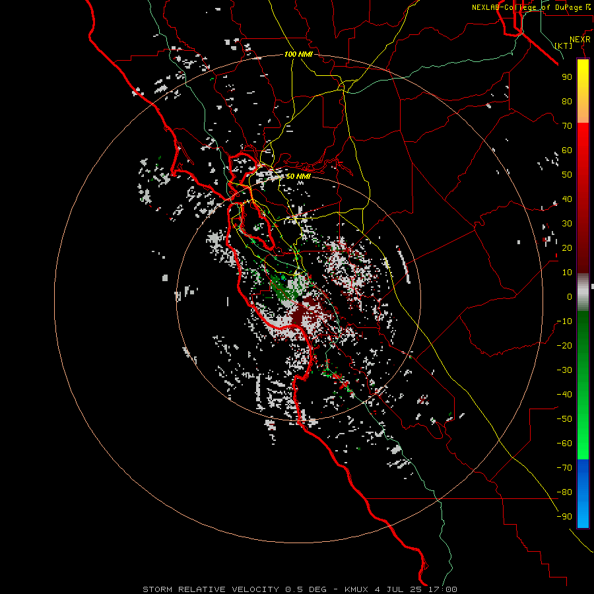Click the positive 80 scale value
This screenshot has width=594, height=594.
[x=567, y=102]
